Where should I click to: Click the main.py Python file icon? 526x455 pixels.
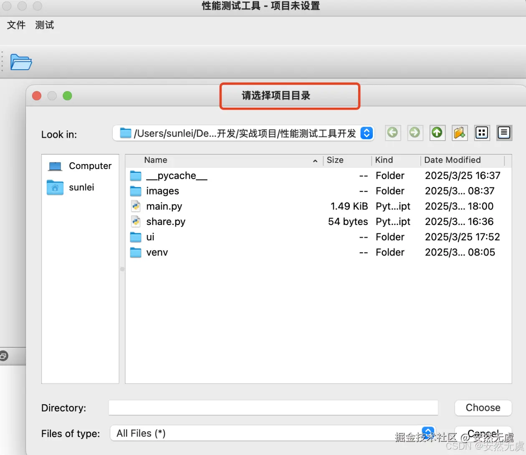136,206
